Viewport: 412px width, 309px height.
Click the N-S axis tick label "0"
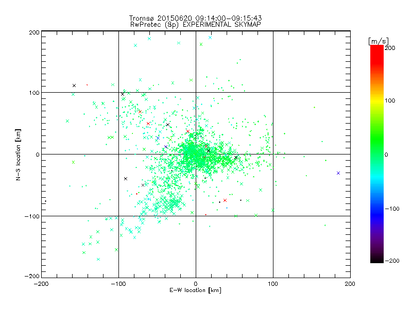click(37, 154)
